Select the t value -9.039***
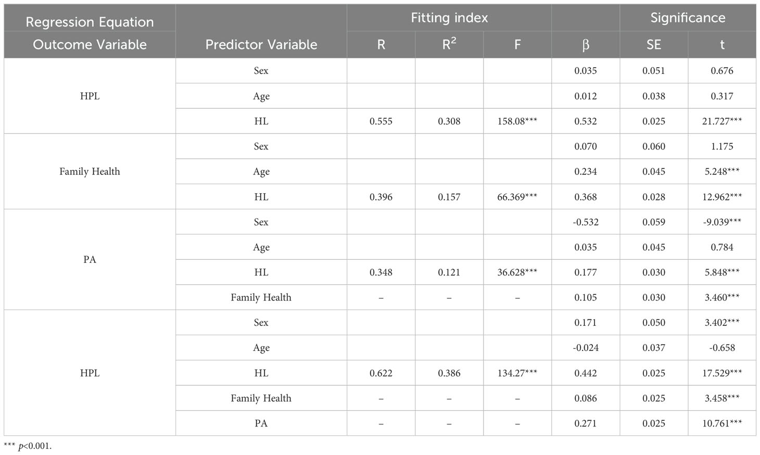 (x=722, y=222)
